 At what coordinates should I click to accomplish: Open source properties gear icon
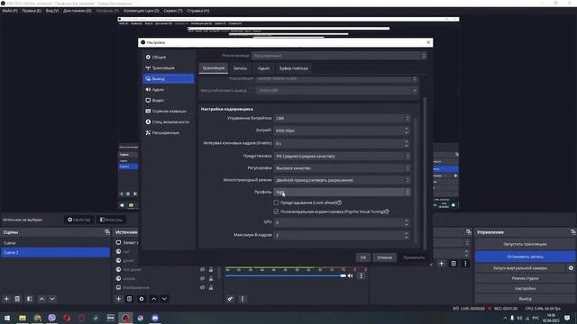coord(142,299)
